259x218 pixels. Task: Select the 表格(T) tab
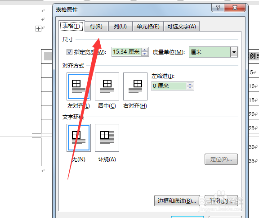pyautogui.click(x=71, y=26)
